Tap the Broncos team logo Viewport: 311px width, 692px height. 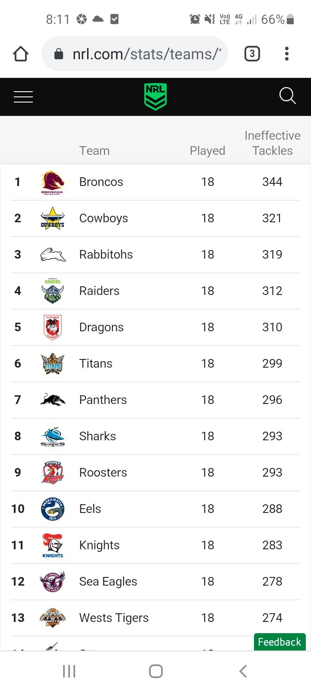pos(52,182)
